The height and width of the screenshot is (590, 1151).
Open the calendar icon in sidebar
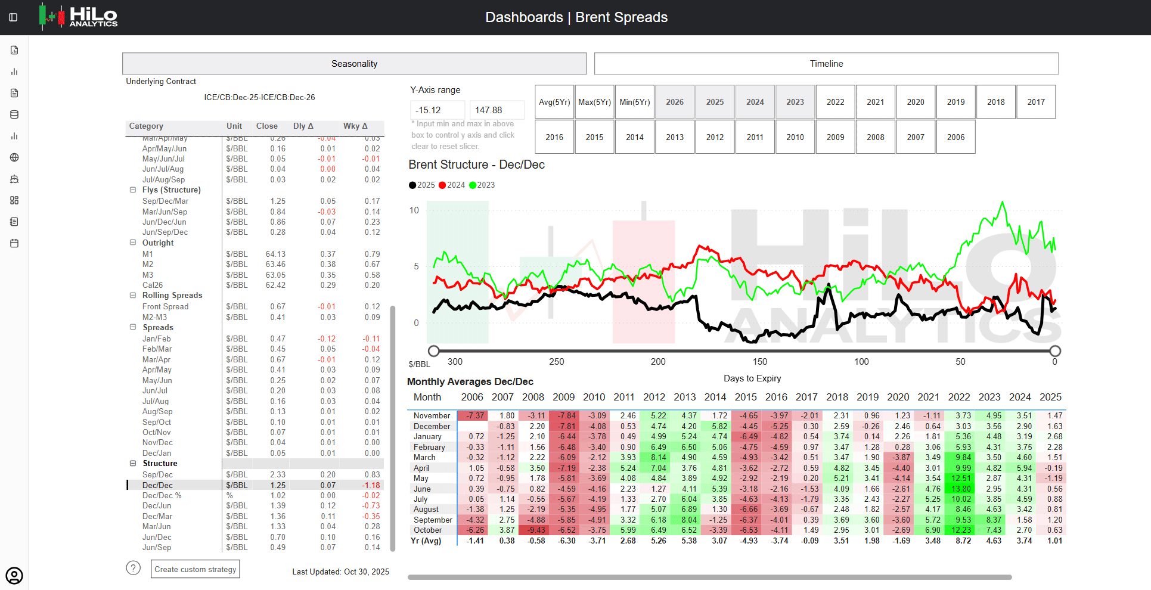pos(14,243)
